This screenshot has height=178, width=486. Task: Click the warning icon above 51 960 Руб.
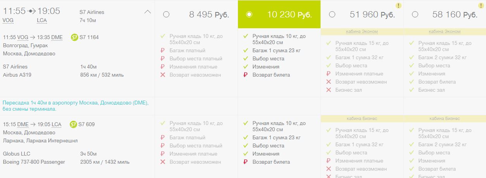[x=398, y=5]
